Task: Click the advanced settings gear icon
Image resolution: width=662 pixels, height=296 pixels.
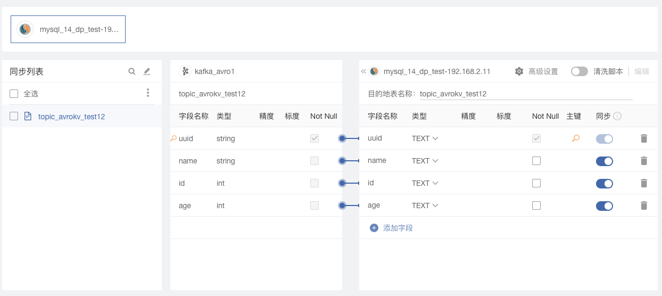Action: pyautogui.click(x=519, y=71)
